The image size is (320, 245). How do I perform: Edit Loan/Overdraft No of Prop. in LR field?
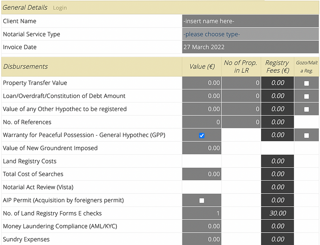pyautogui.click(x=241, y=96)
